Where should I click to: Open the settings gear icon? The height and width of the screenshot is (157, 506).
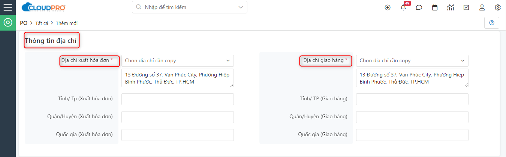[498, 7]
